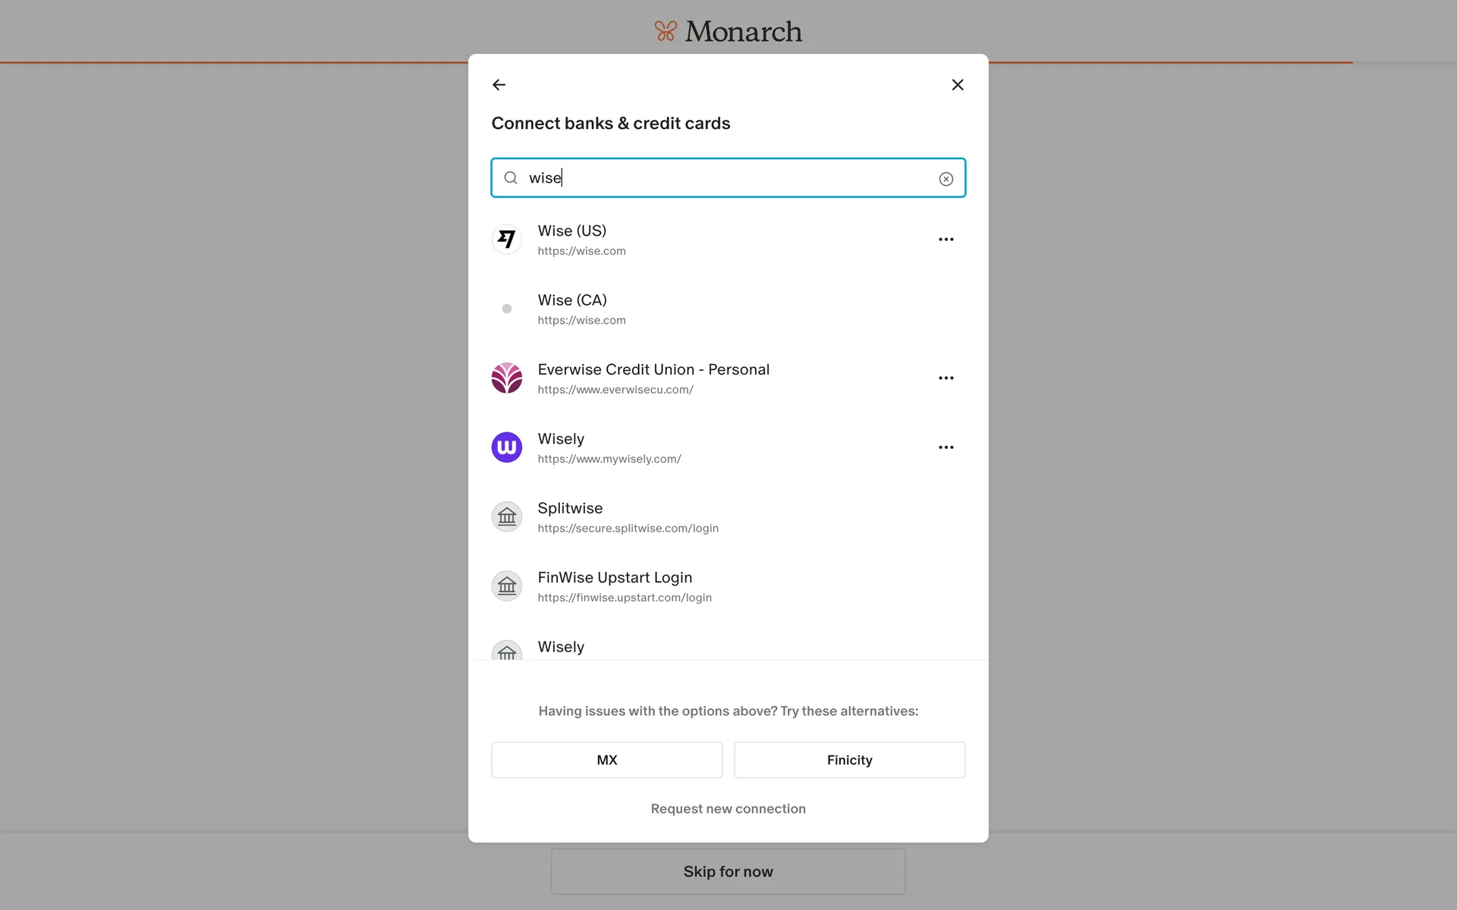This screenshot has height=910, width=1457.
Task: Open more options for Wise (US)
Action: [x=946, y=240]
